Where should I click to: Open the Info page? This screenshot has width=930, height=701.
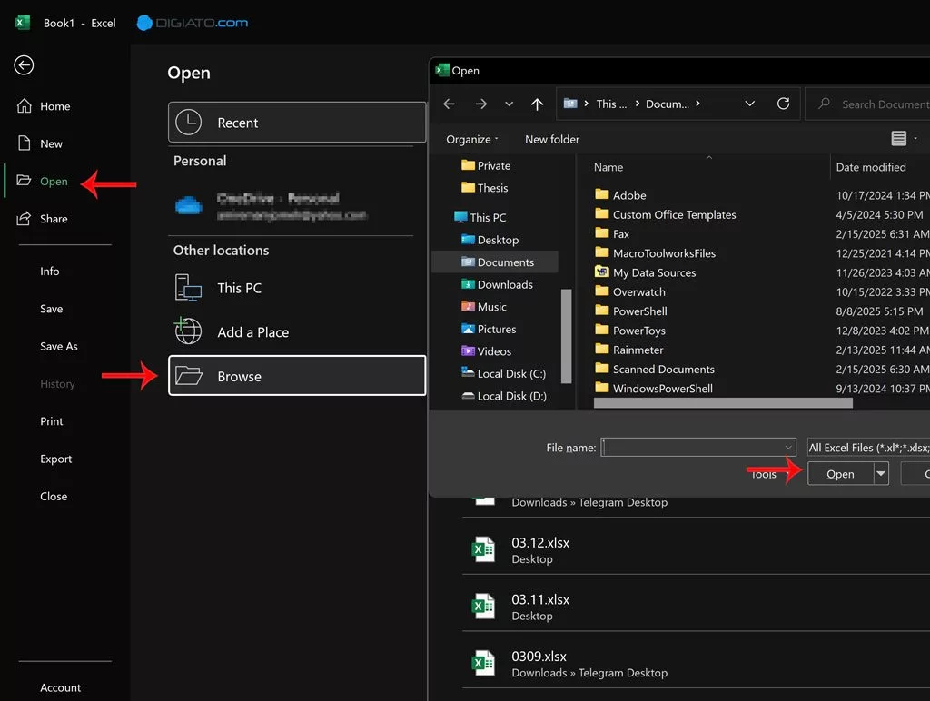50,271
